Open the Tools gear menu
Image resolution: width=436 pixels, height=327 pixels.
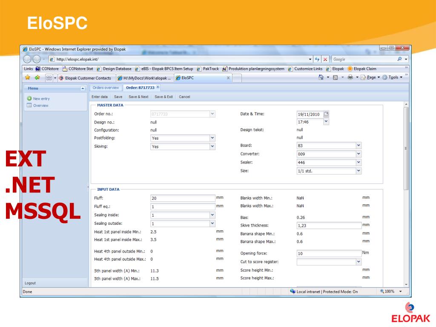[392, 77]
